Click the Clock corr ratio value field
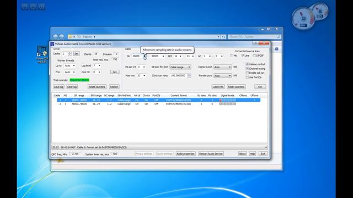 [179, 76]
